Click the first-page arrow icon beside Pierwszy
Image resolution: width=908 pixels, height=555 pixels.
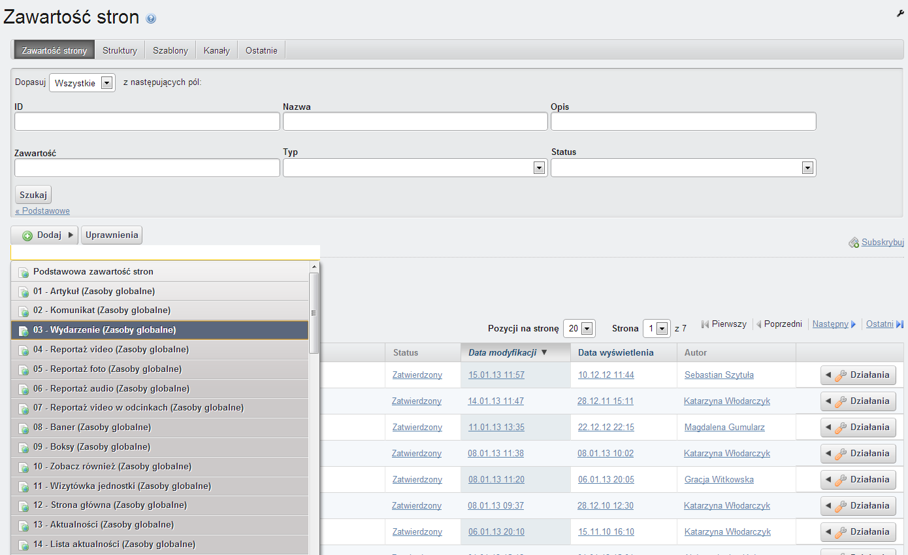pyautogui.click(x=705, y=324)
